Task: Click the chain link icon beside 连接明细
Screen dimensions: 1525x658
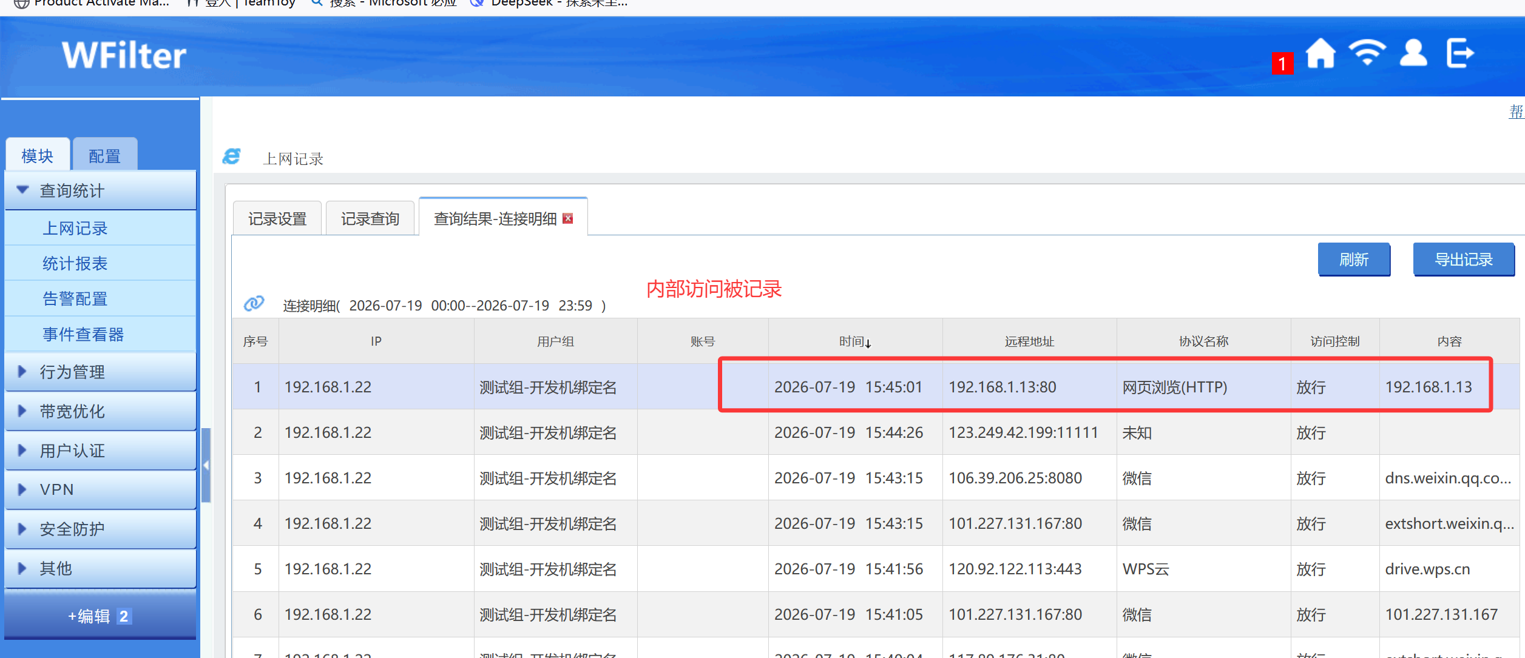Action: [x=254, y=303]
